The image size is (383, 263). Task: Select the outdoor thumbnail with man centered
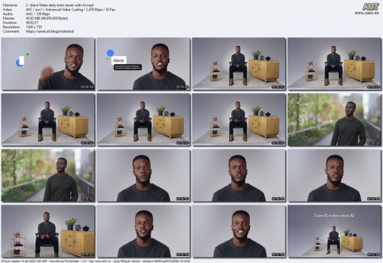click(48, 175)
